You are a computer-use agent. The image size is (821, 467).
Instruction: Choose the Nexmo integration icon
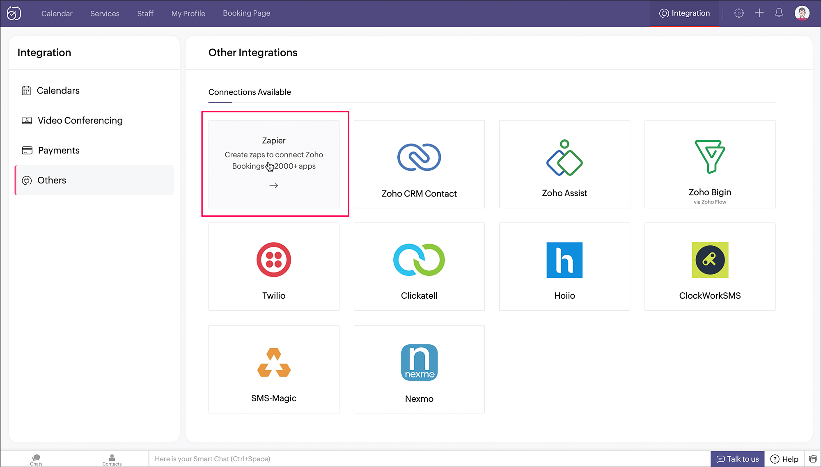tap(419, 362)
